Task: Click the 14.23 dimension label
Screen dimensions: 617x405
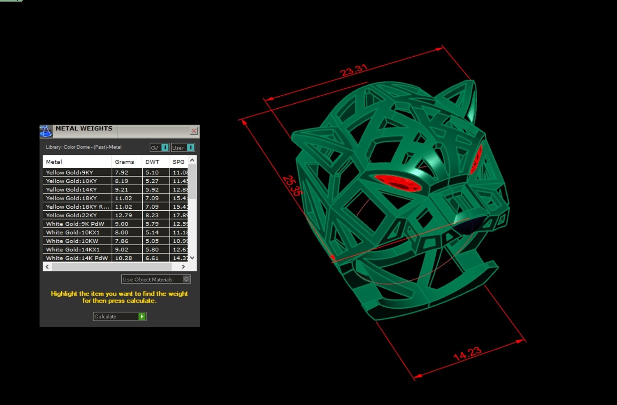Action: click(467, 354)
